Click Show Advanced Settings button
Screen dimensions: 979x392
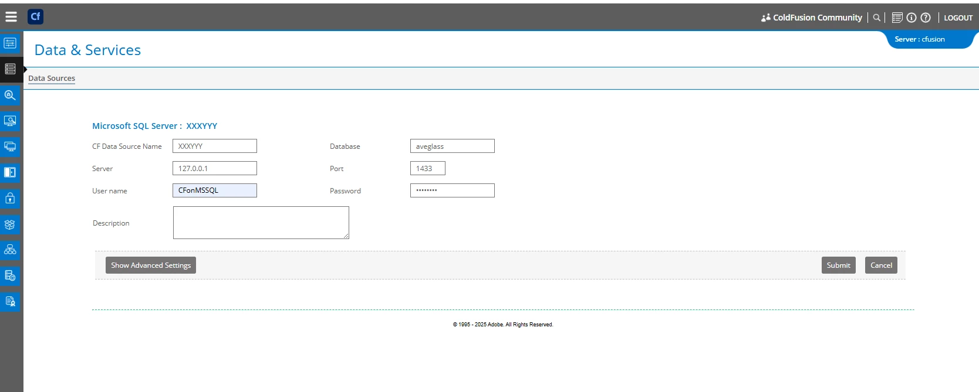pyautogui.click(x=151, y=265)
